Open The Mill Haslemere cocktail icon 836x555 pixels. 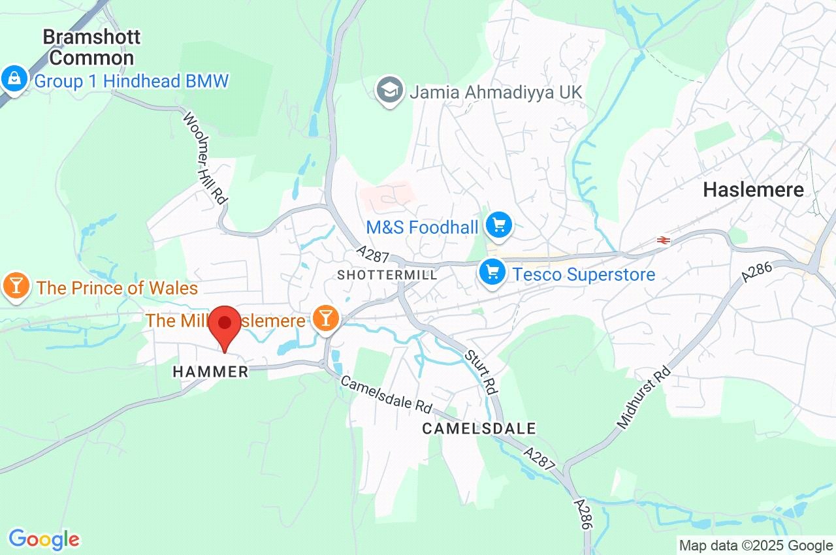pyautogui.click(x=325, y=320)
